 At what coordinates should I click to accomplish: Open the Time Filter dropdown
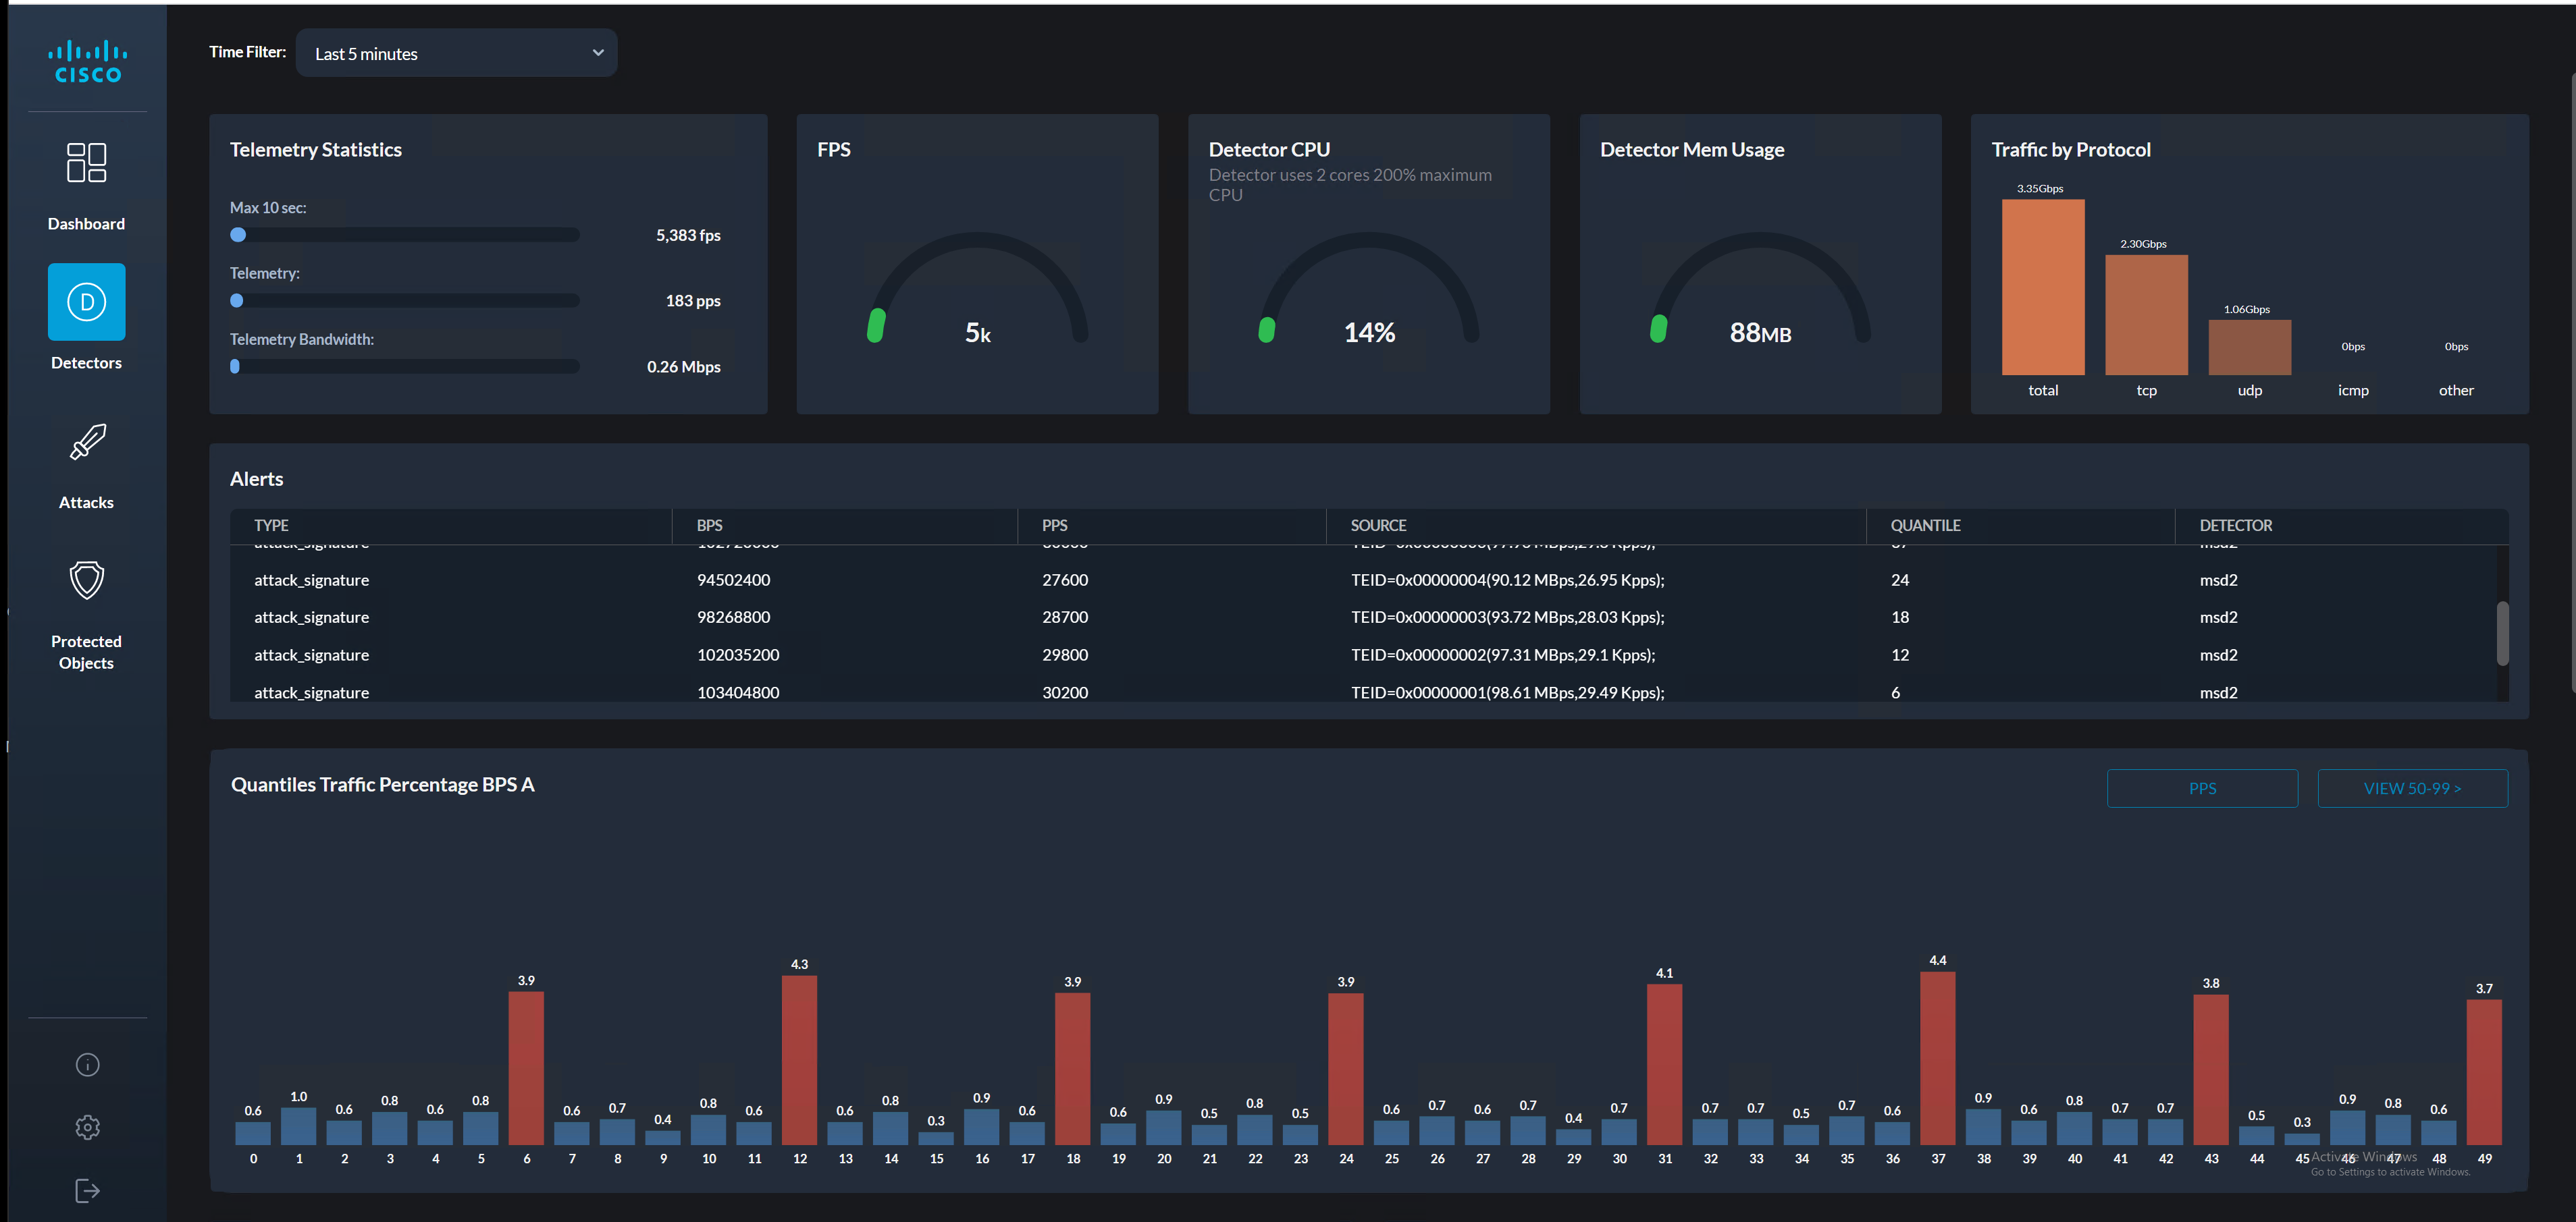pos(456,53)
